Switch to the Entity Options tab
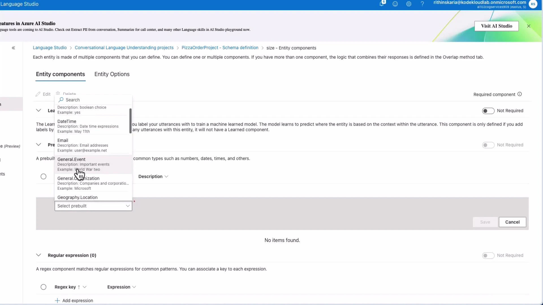Viewport: 543px width, 305px height. (112, 74)
